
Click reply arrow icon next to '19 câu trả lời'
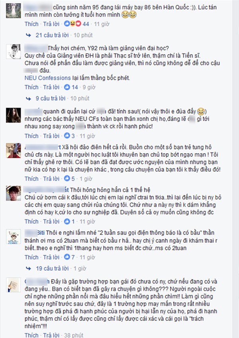click(28, 268)
